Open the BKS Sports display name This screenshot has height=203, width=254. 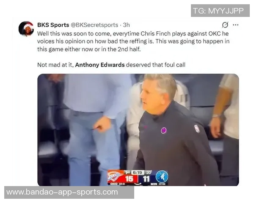[x=53, y=25]
